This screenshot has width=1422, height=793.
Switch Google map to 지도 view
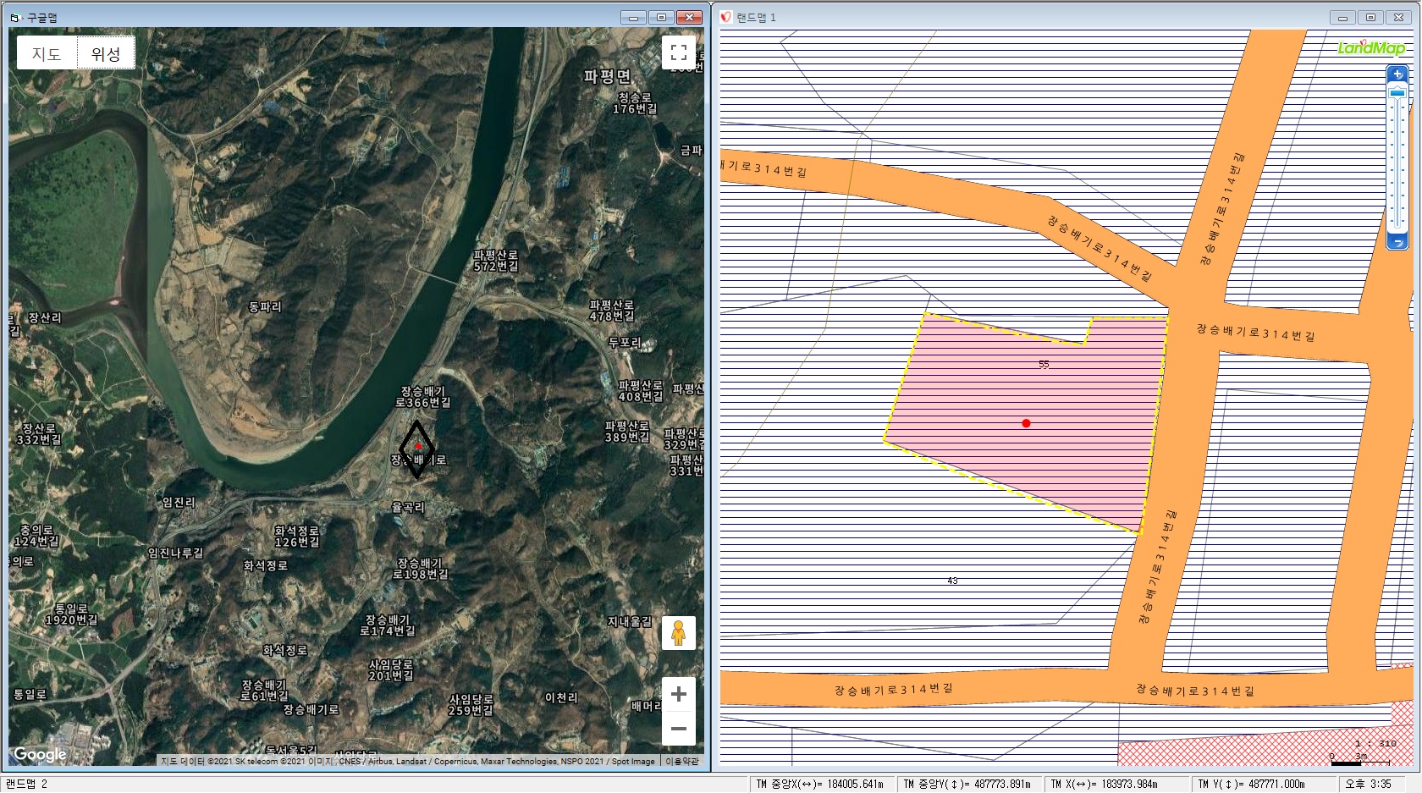[x=47, y=53]
